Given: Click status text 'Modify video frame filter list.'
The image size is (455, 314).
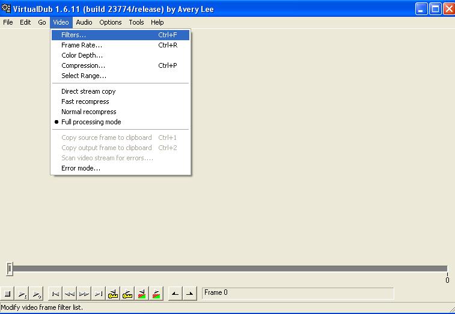Looking at the screenshot, I should point(42,307).
